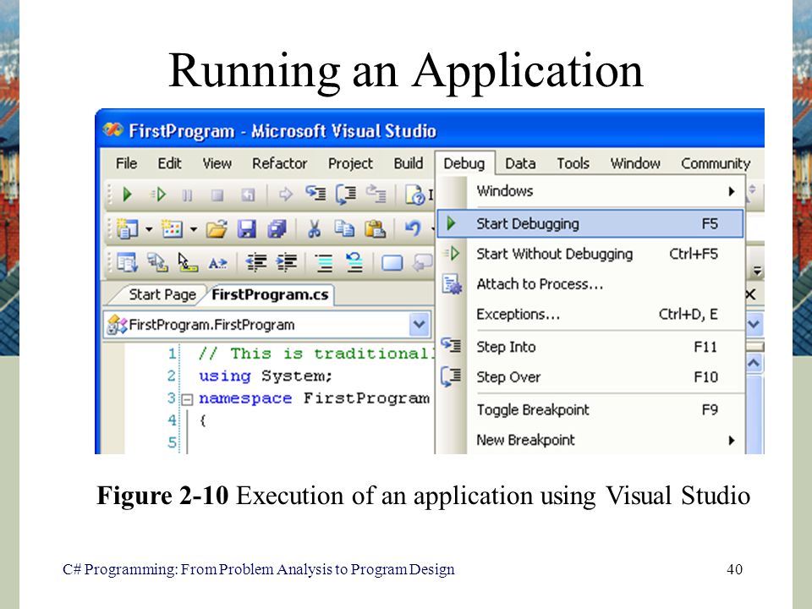Image resolution: width=812 pixels, height=609 pixels.
Task: Click the Display Object Member List icon
Action: (x=127, y=262)
